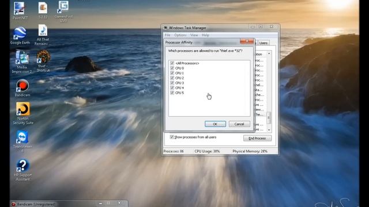369x207 pixels.
Task: Select the All That Remains MP3 file
Action: click(43, 35)
